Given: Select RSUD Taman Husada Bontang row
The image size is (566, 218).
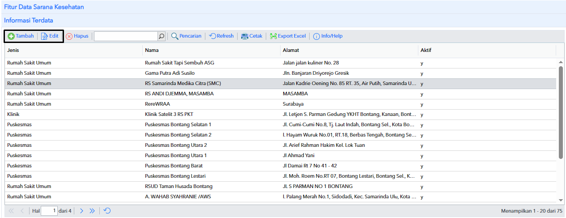Looking at the screenshot, I should [281, 186].
